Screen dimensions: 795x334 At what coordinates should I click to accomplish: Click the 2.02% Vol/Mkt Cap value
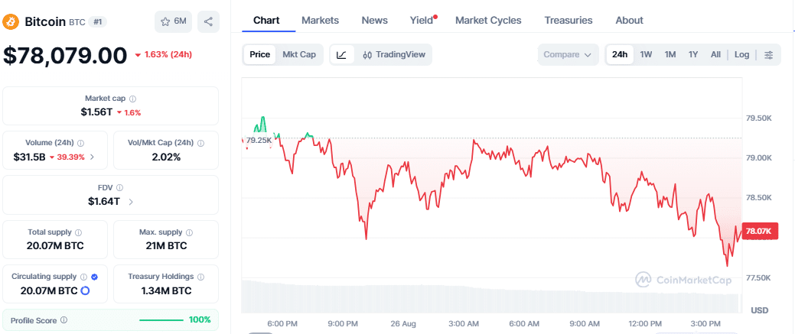coord(166,157)
